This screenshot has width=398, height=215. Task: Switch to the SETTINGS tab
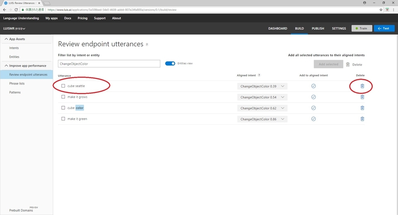click(339, 28)
